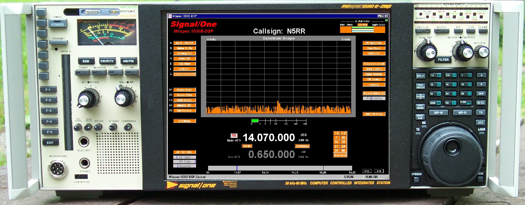The height and width of the screenshot is (205, 525).
Task: Click Exit Menu
Action: pos(185,121)
